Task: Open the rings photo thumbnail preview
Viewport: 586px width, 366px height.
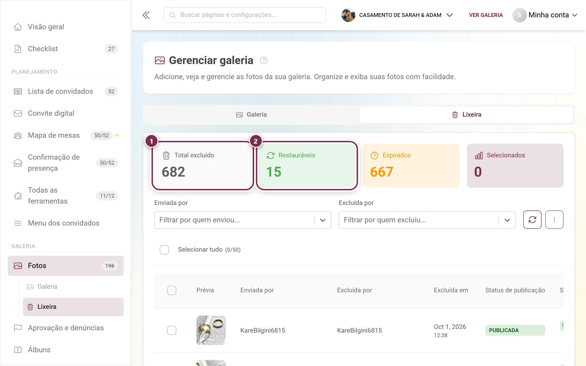Action: pos(211,330)
